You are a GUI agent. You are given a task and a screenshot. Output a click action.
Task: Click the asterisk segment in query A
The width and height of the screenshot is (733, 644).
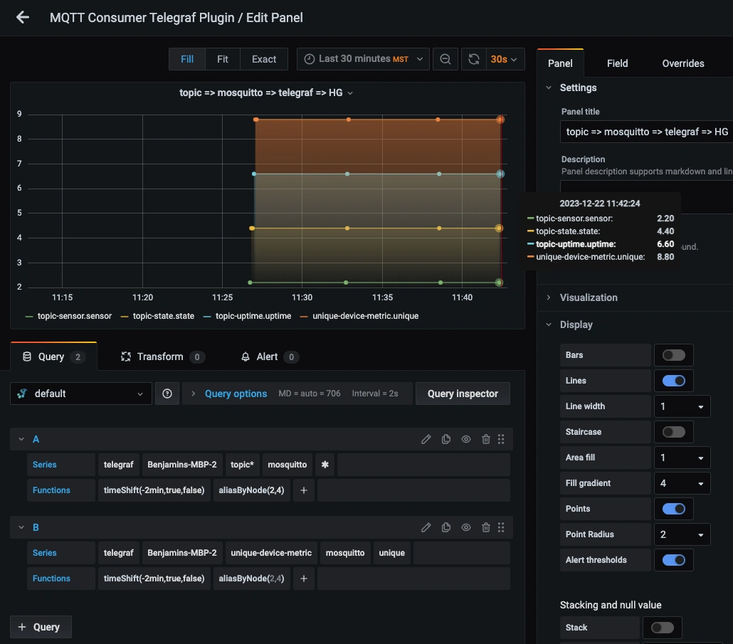[x=325, y=465]
